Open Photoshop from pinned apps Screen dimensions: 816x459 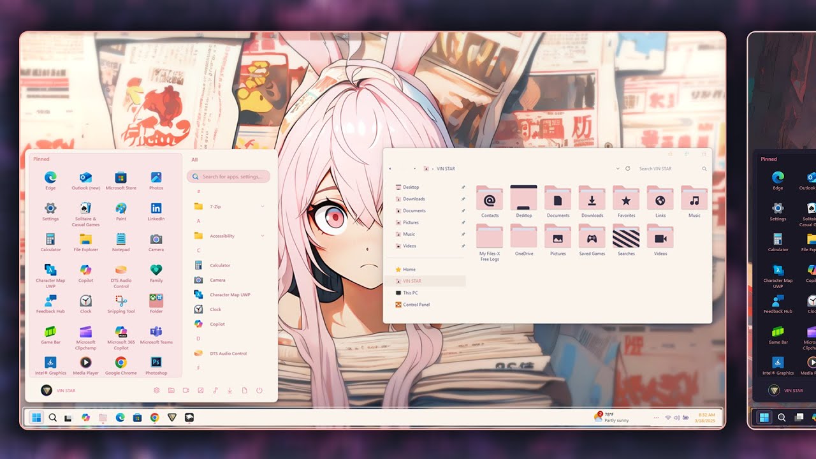pyautogui.click(x=156, y=366)
